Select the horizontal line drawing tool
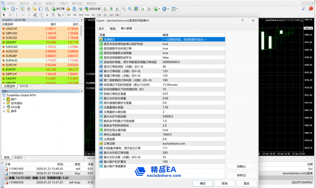 tap(23, 15)
